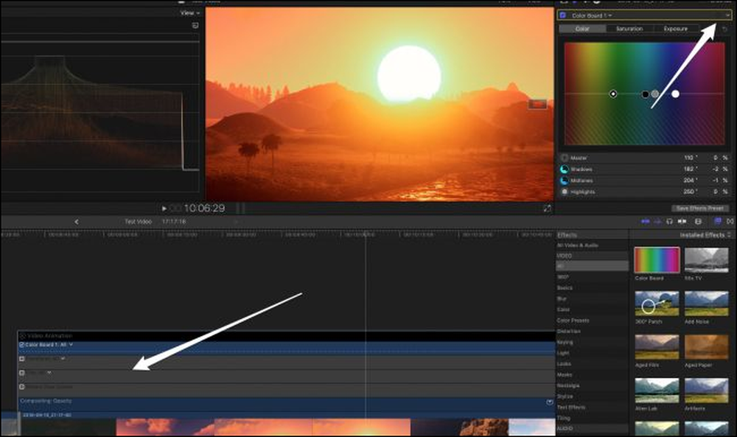Click the white Highlights puck on color board
The height and width of the screenshot is (437, 737).
pyautogui.click(x=675, y=94)
